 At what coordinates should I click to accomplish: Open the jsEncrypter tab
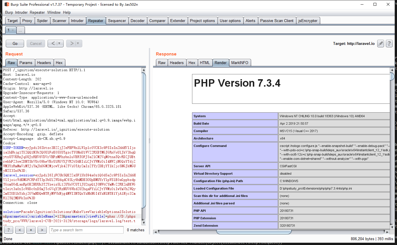click(308, 21)
